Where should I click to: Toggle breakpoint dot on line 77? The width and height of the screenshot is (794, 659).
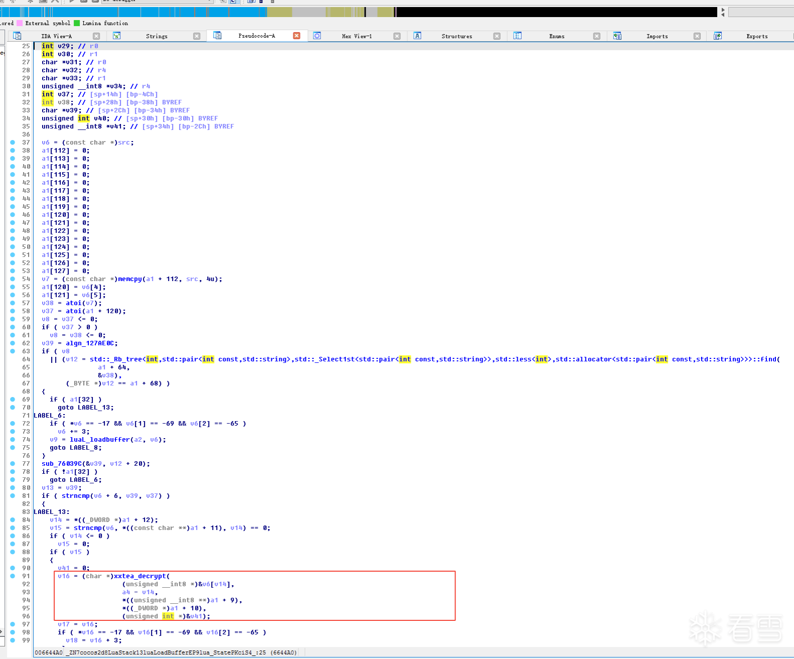13,464
